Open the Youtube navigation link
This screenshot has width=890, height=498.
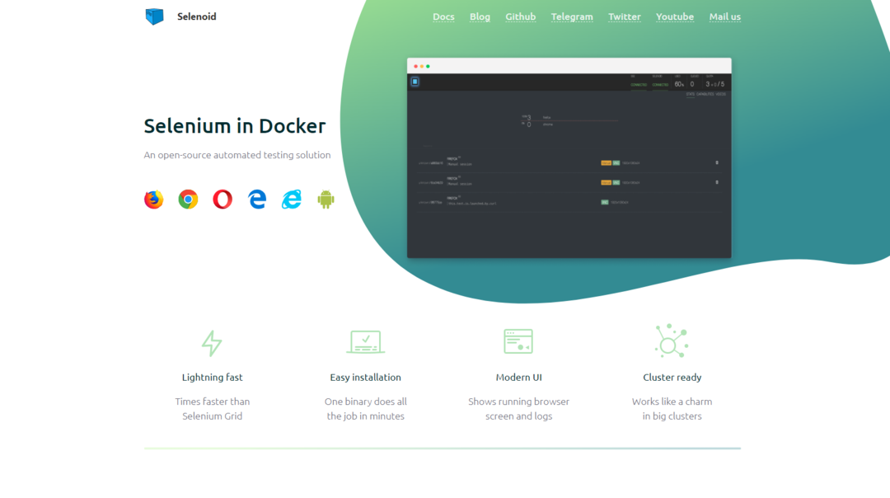tap(674, 17)
